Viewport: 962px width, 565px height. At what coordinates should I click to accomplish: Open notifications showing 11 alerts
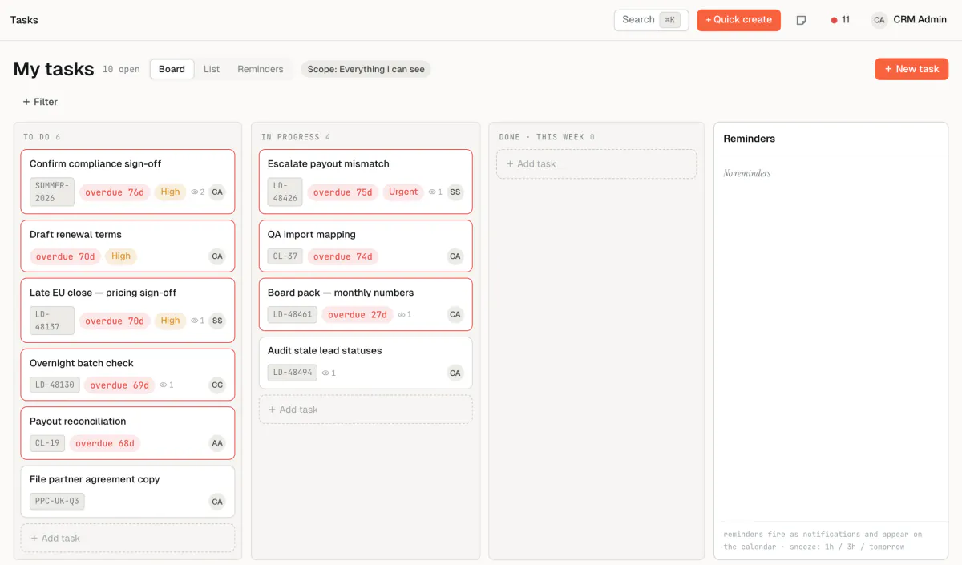840,20
